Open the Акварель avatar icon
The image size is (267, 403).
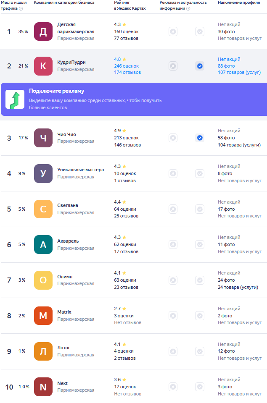coord(43,244)
